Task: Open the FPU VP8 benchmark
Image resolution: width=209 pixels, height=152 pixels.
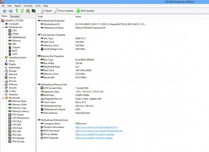Action: pyautogui.click(x=16, y=131)
